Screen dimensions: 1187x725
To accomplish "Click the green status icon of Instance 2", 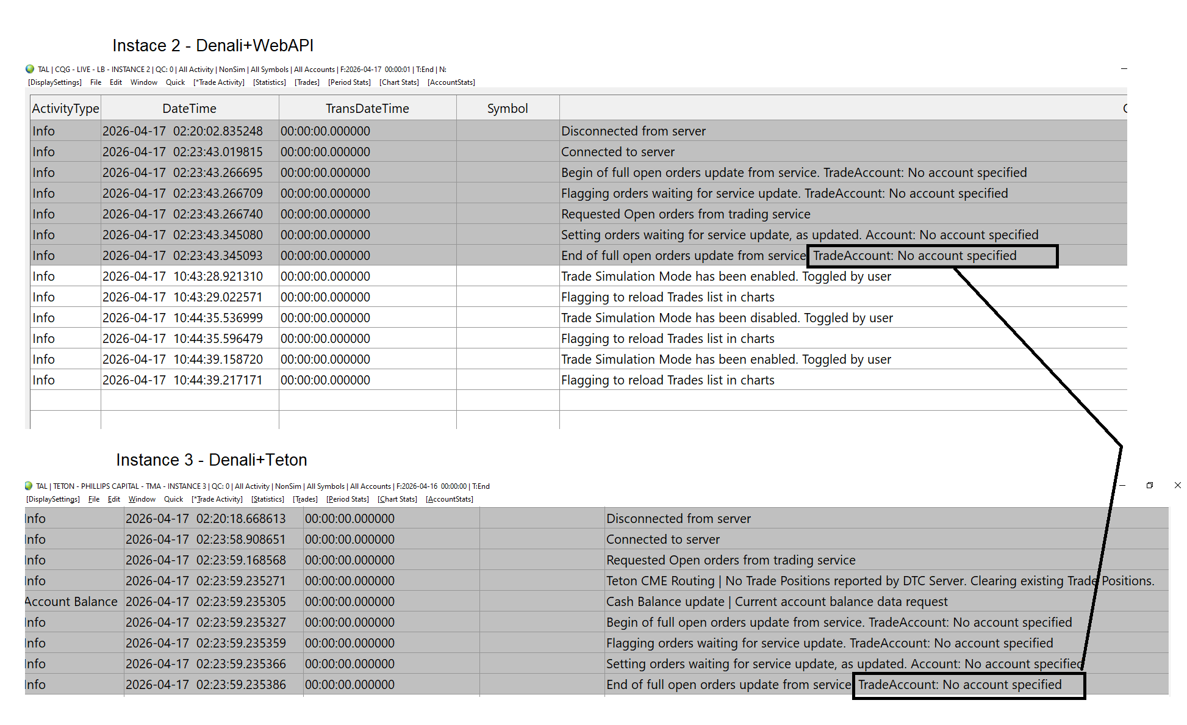I will click(x=30, y=69).
